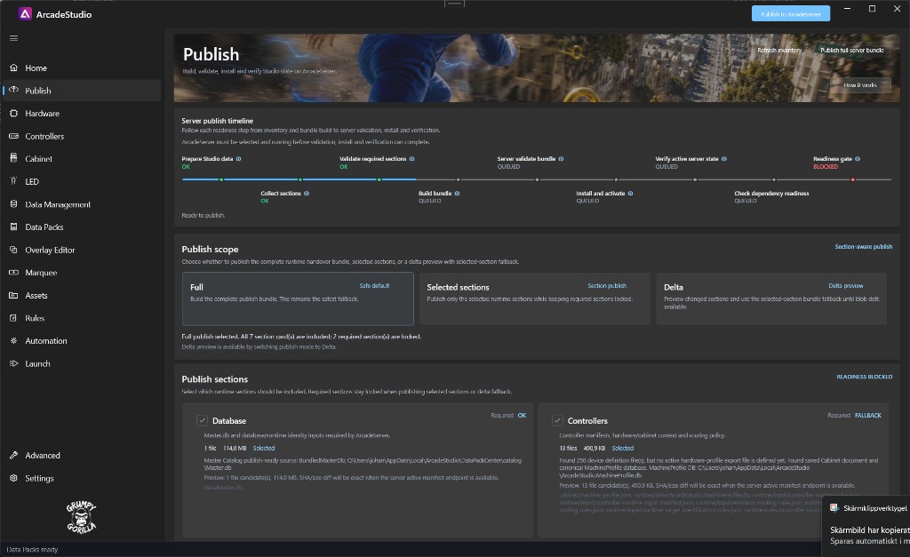Viewport: 910px width, 557px height.
Task: Click the Delta preview tag
Action: (x=846, y=285)
